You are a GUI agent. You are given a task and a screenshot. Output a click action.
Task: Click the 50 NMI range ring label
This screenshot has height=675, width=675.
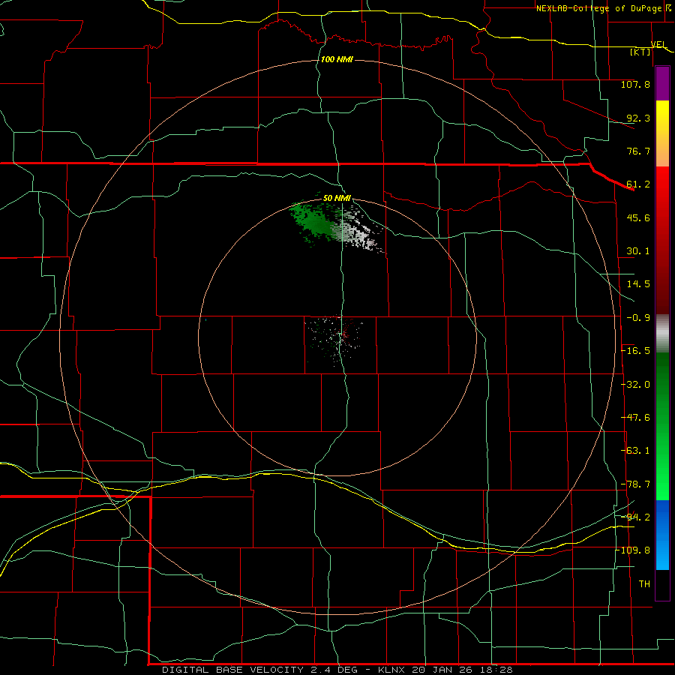coord(337,198)
